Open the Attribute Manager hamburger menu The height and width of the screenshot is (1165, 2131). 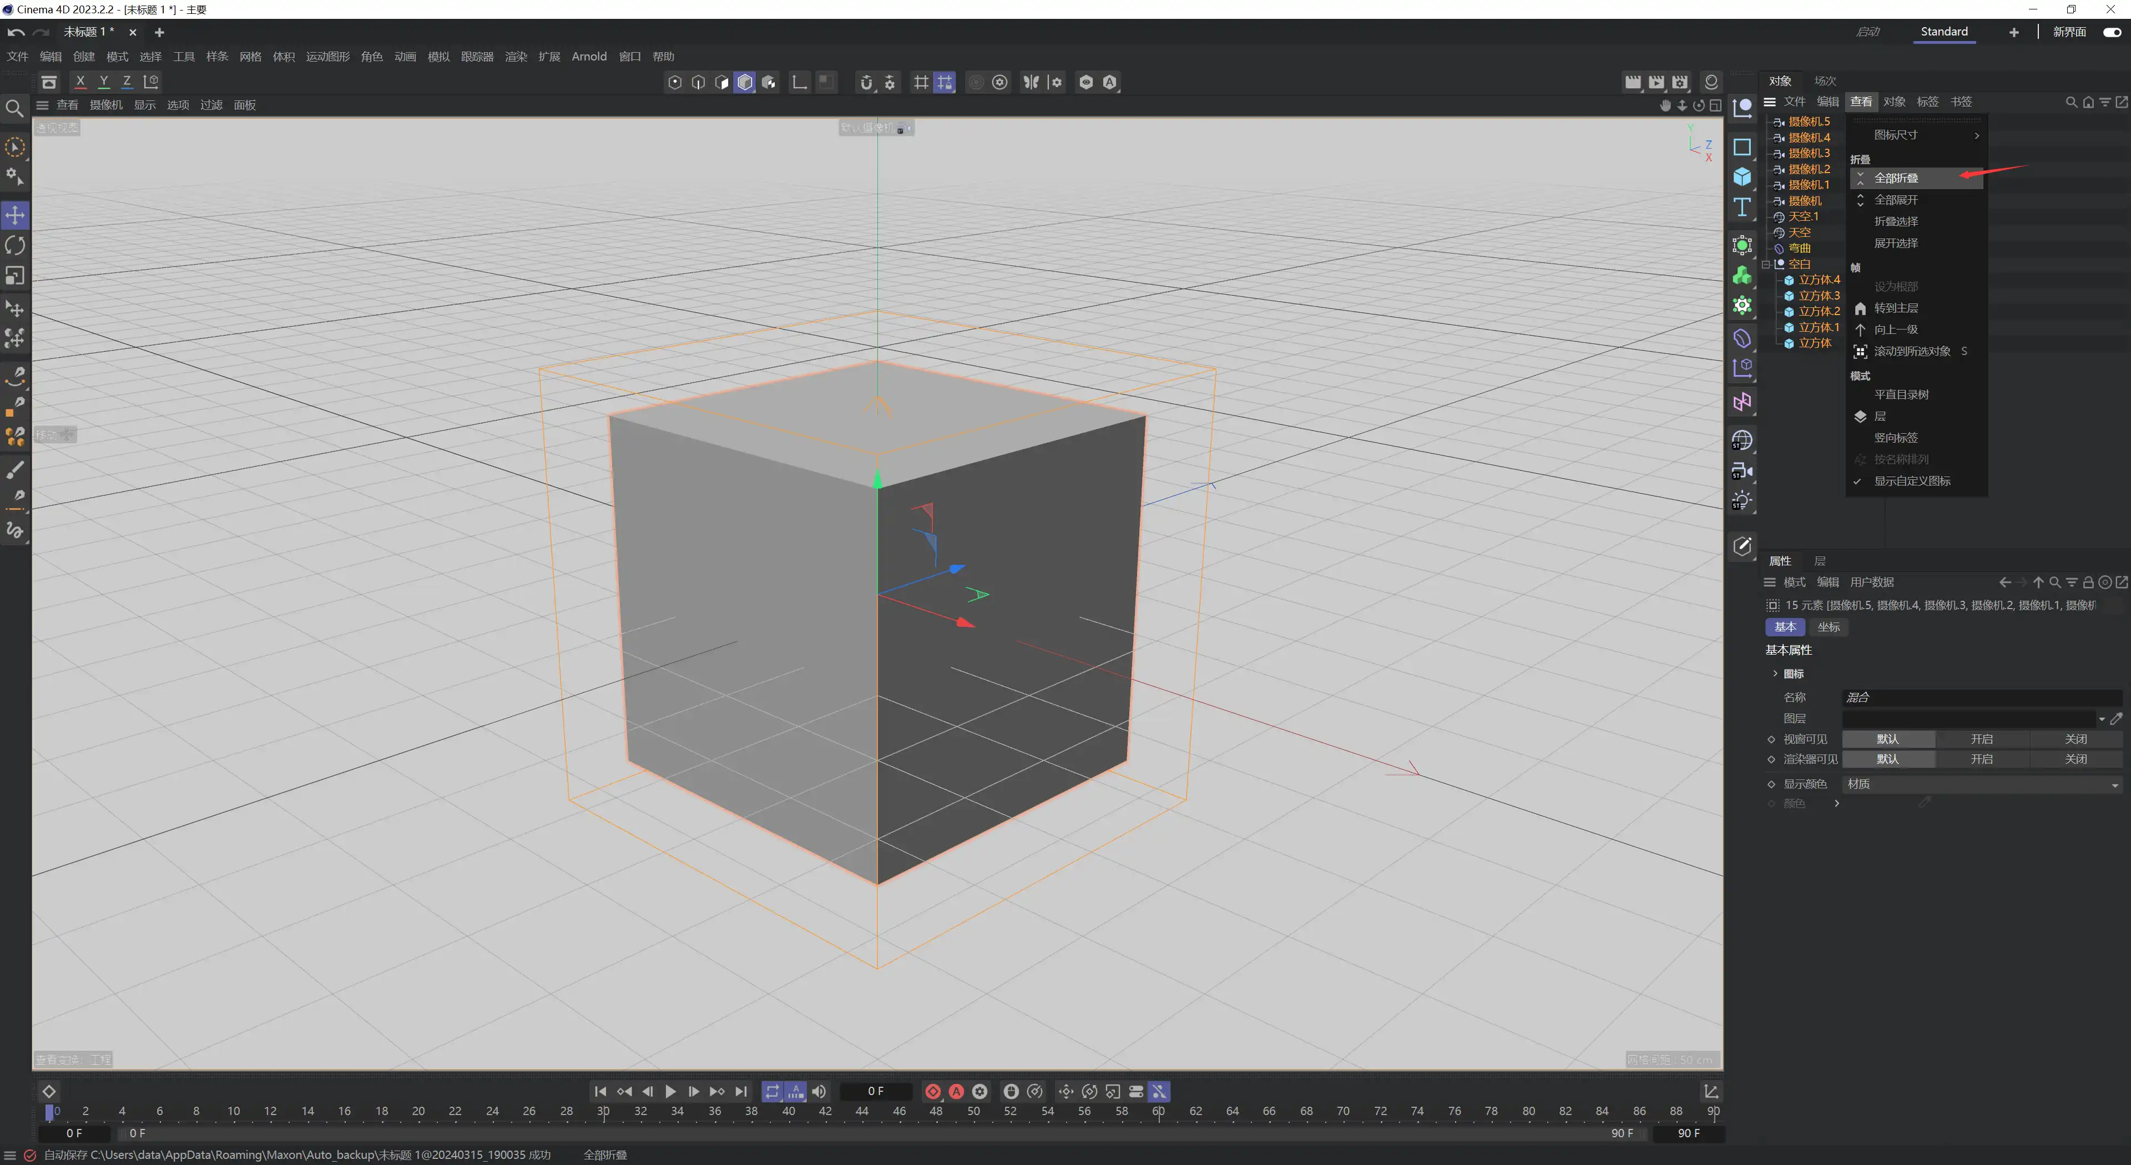click(x=1770, y=582)
